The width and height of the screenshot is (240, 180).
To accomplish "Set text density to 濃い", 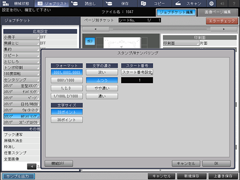I will tap(102, 96).
